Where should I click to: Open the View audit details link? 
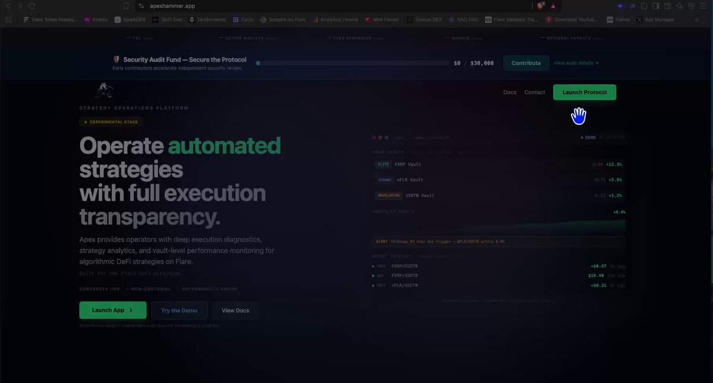576,63
